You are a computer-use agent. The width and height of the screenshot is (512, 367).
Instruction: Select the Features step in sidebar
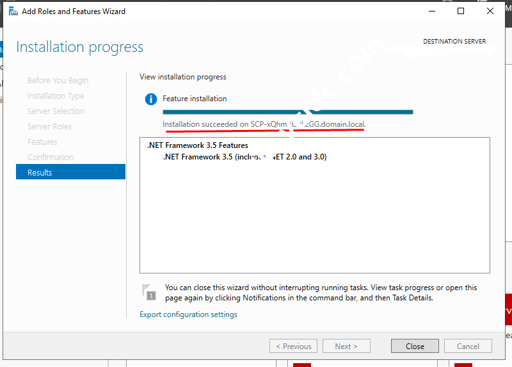click(42, 142)
